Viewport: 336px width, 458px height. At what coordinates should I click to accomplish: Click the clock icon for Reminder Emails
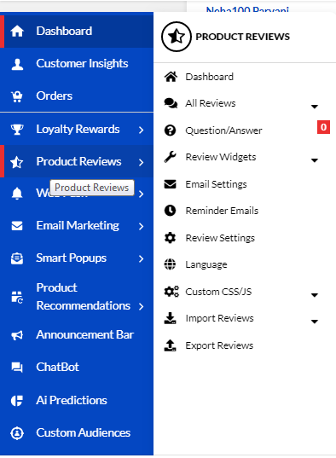(170, 211)
